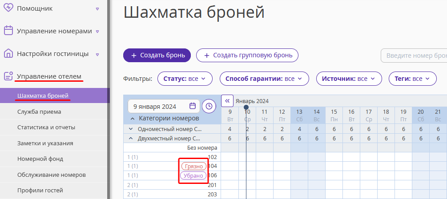
Task: Click the 14 Вс day header
Action: [x=317, y=115]
